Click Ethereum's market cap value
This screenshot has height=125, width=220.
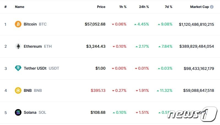[196, 46]
